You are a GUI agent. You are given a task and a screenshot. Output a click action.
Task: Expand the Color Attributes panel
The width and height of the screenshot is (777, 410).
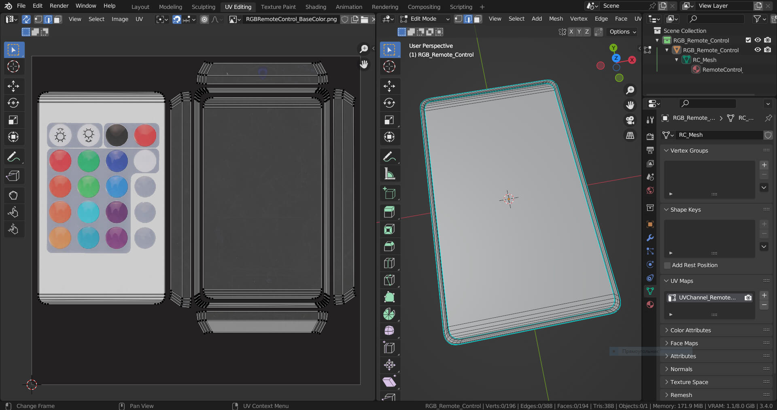point(690,330)
